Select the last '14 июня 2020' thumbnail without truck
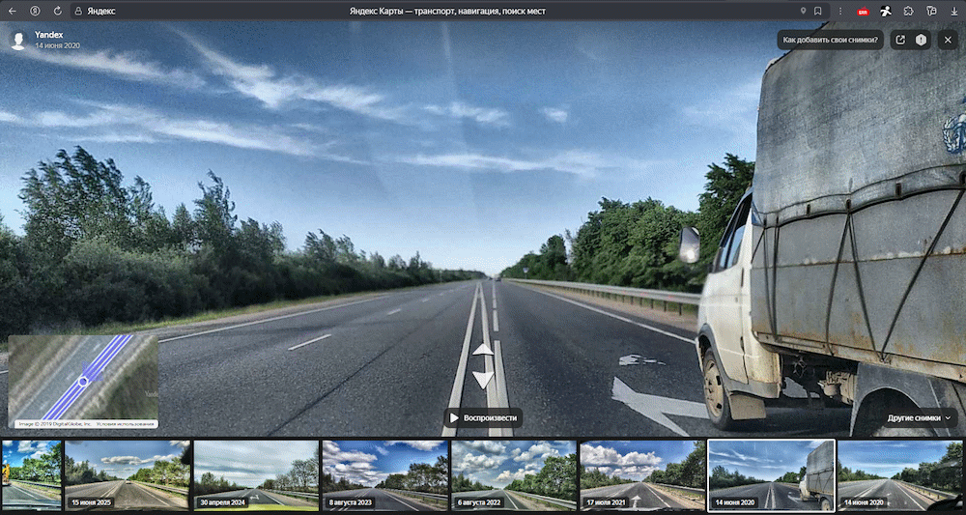 [901, 475]
